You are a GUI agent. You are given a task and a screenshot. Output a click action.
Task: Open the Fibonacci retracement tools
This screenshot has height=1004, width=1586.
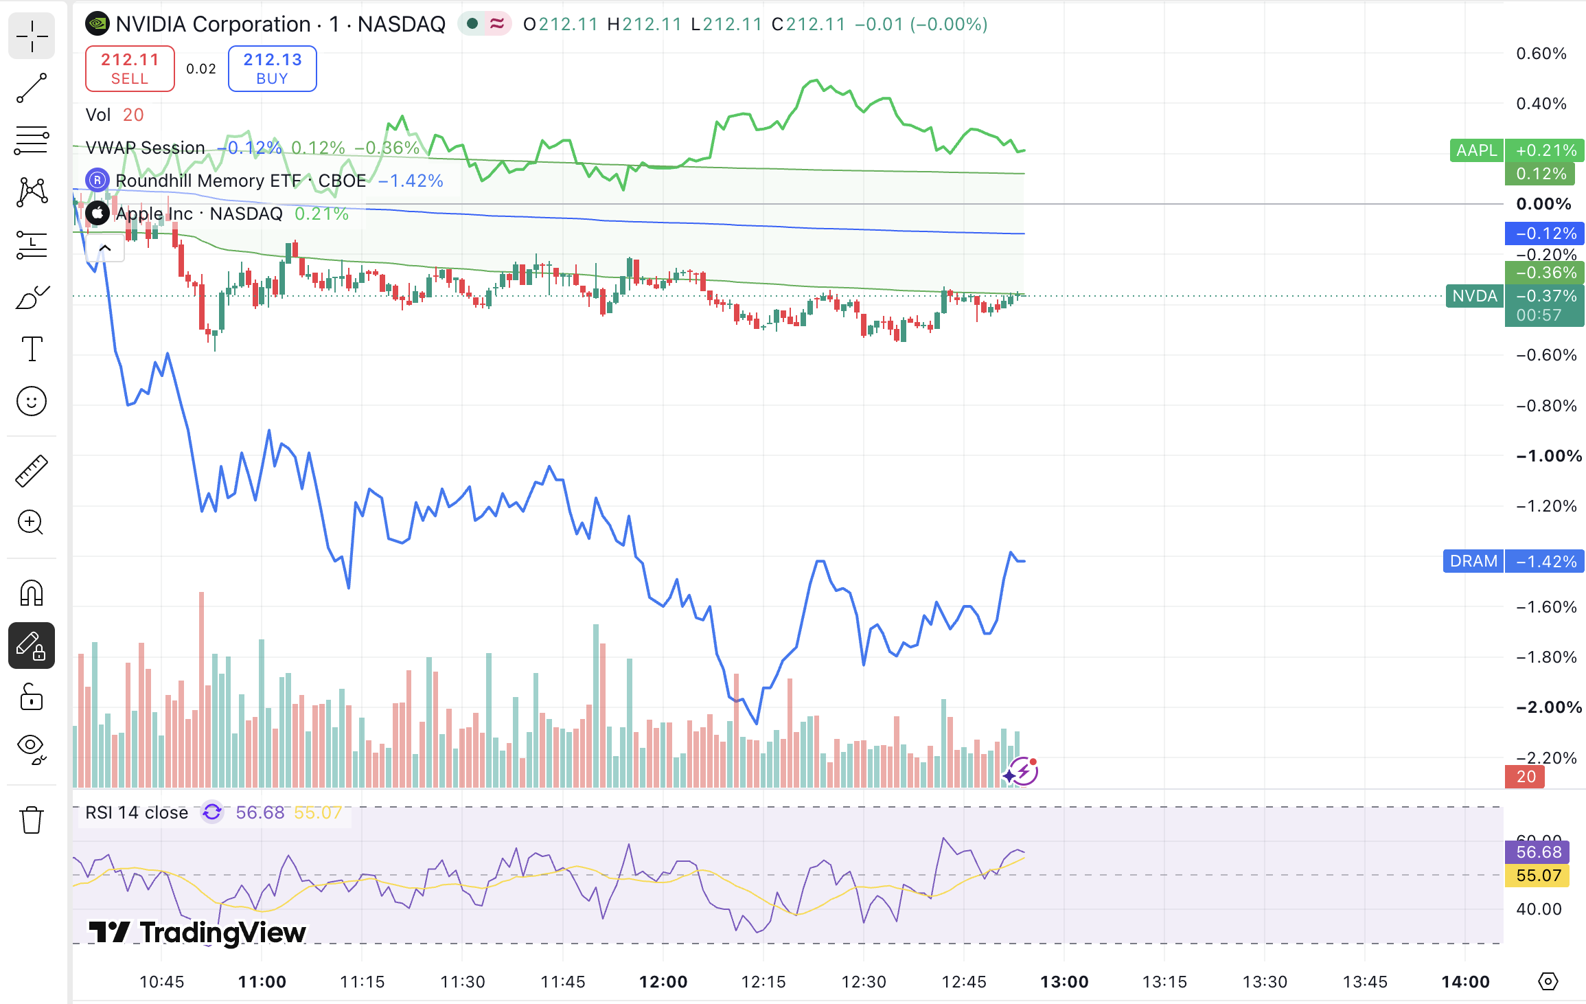[x=32, y=140]
